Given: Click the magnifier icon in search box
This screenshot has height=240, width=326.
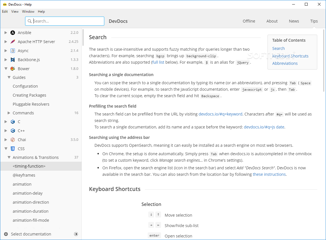Looking at the screenshot, I should click(x=30, y=21).
